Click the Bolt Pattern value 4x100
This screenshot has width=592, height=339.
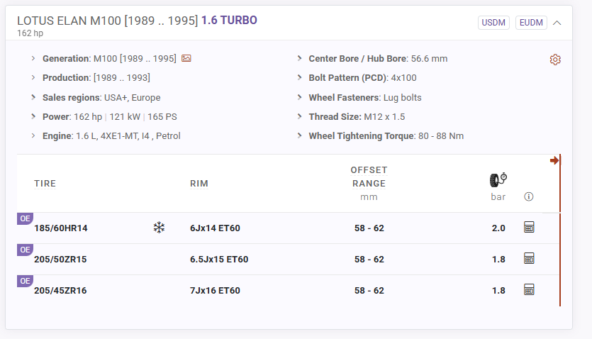(403, 78)
